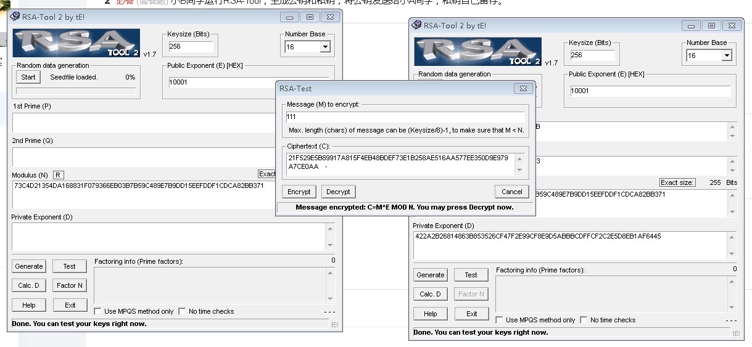Close the RSA-Test dialog
752x347 pixels.
(x=522, y=88)
